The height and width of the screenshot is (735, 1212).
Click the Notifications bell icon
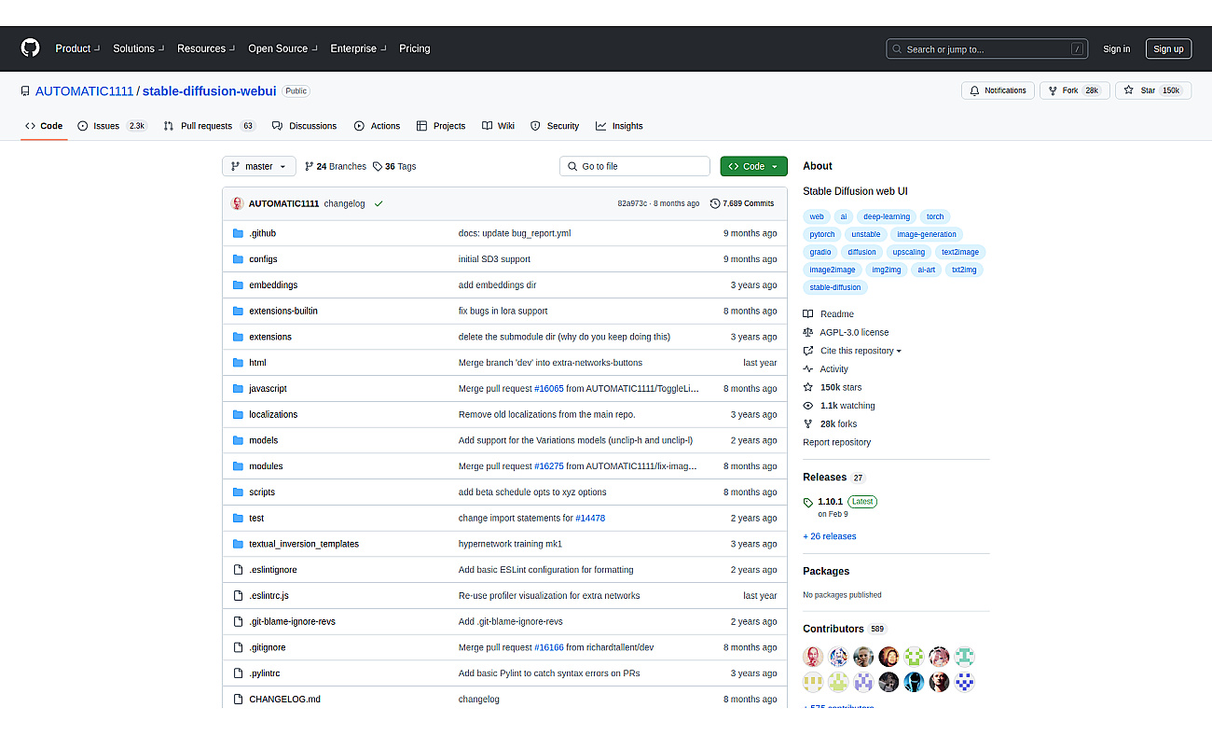pyautogui.click(x=974, y=90)
